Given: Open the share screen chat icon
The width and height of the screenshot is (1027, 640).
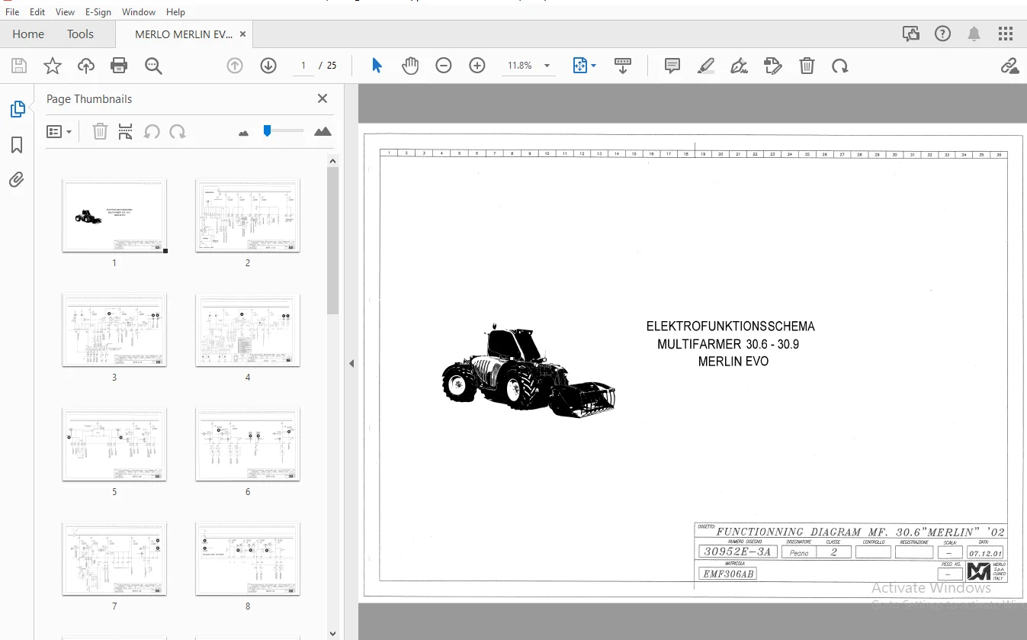Looking at the screenshot, I should coord(910,34).
